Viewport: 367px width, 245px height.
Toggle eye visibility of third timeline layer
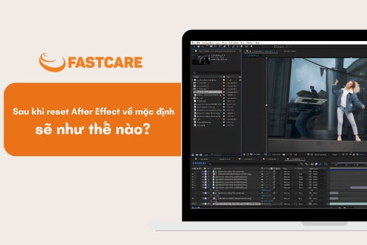click(193, 177)
